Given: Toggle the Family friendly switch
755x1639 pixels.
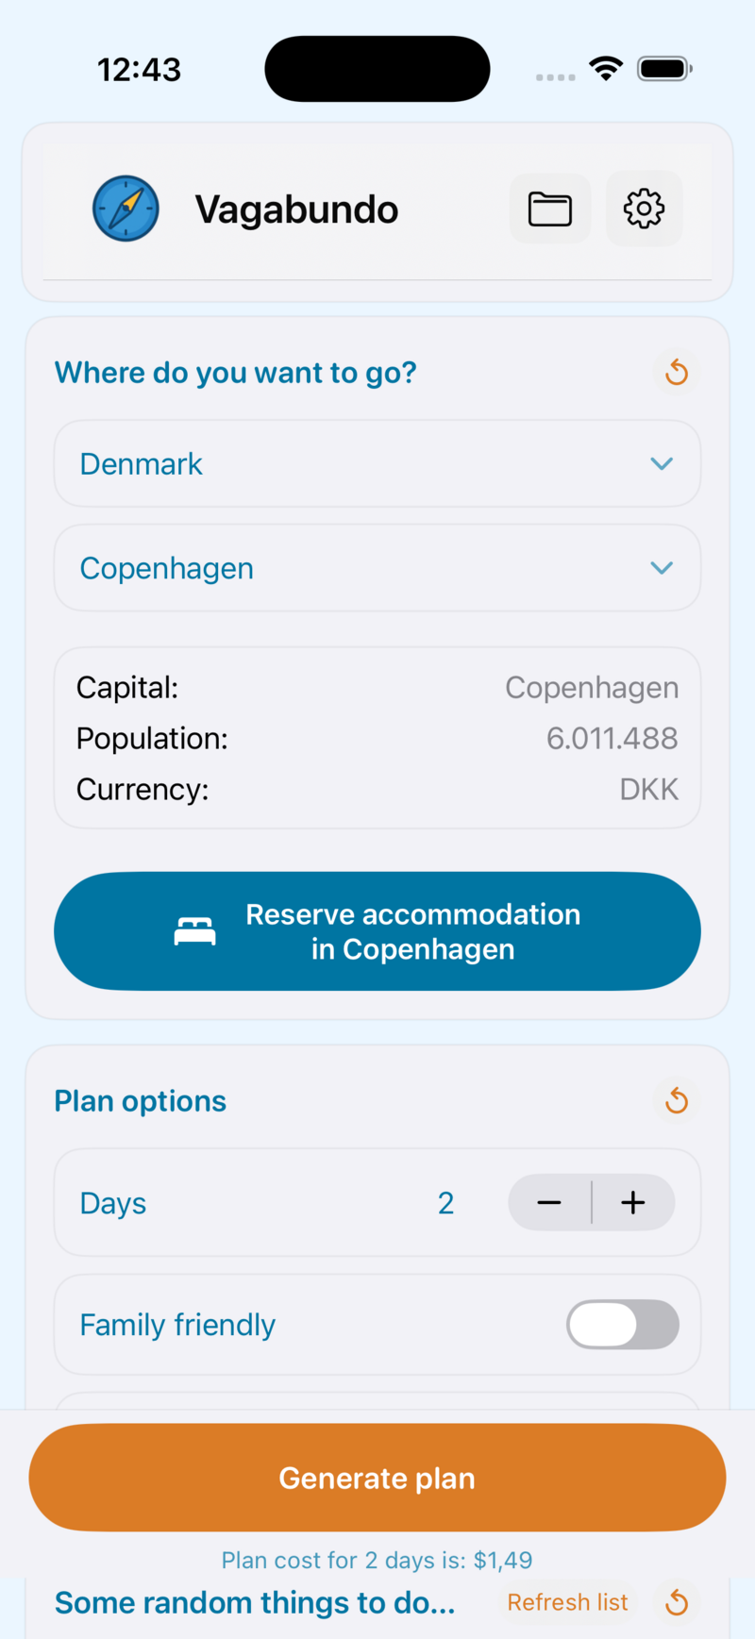Looking at the screenshot, I should coord(622,1325).
